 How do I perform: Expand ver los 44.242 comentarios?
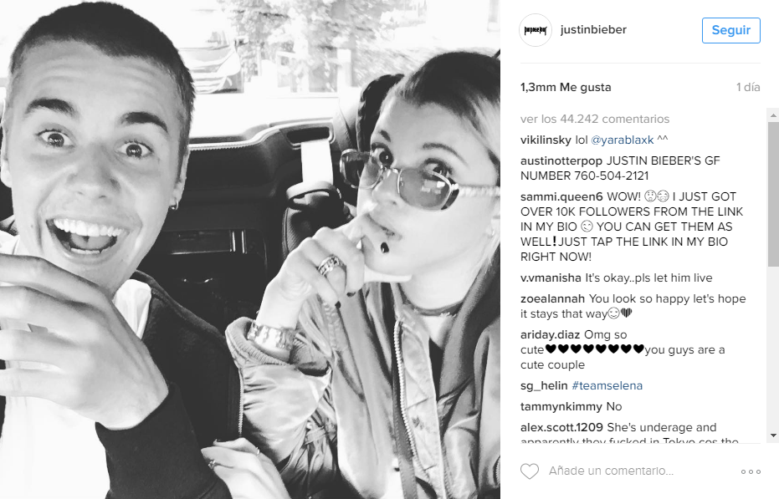coord(595,120)
